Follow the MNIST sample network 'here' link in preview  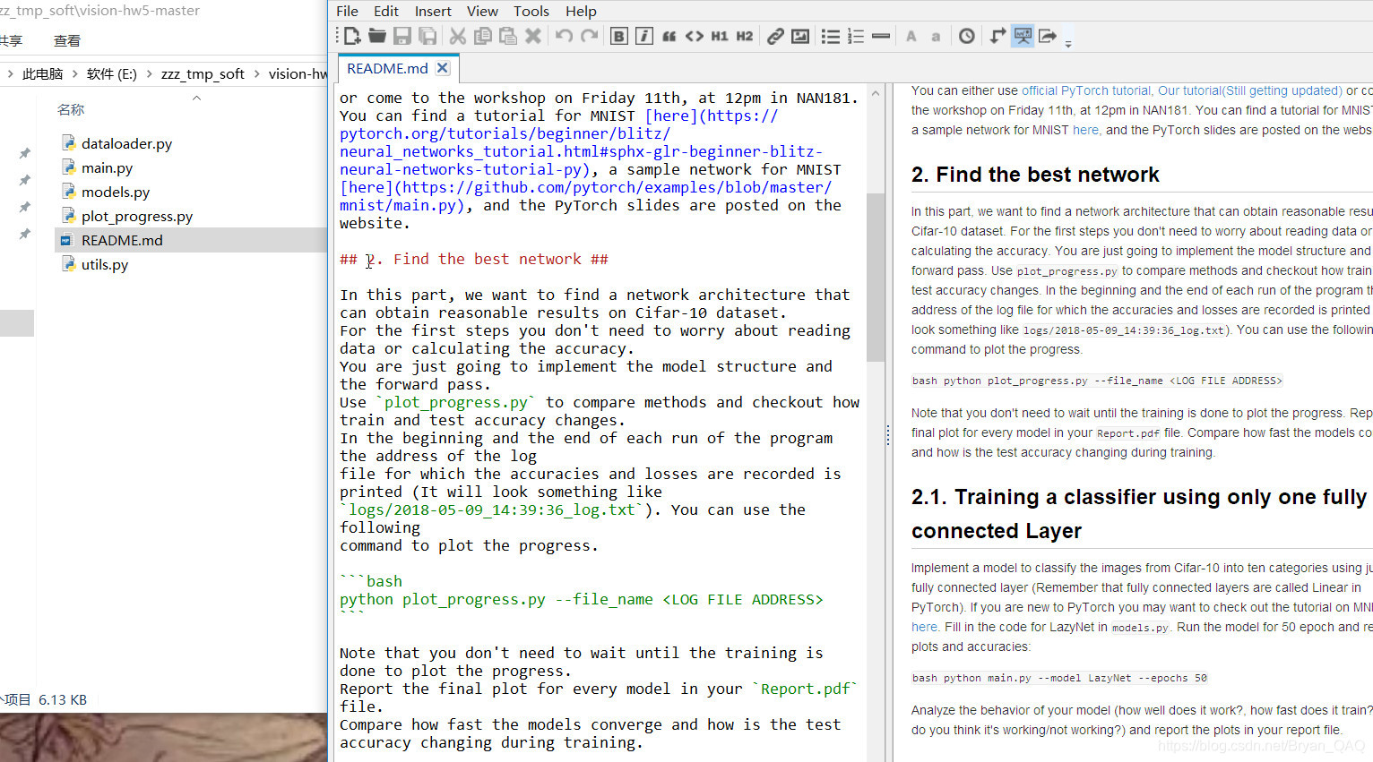point(1085,130)
